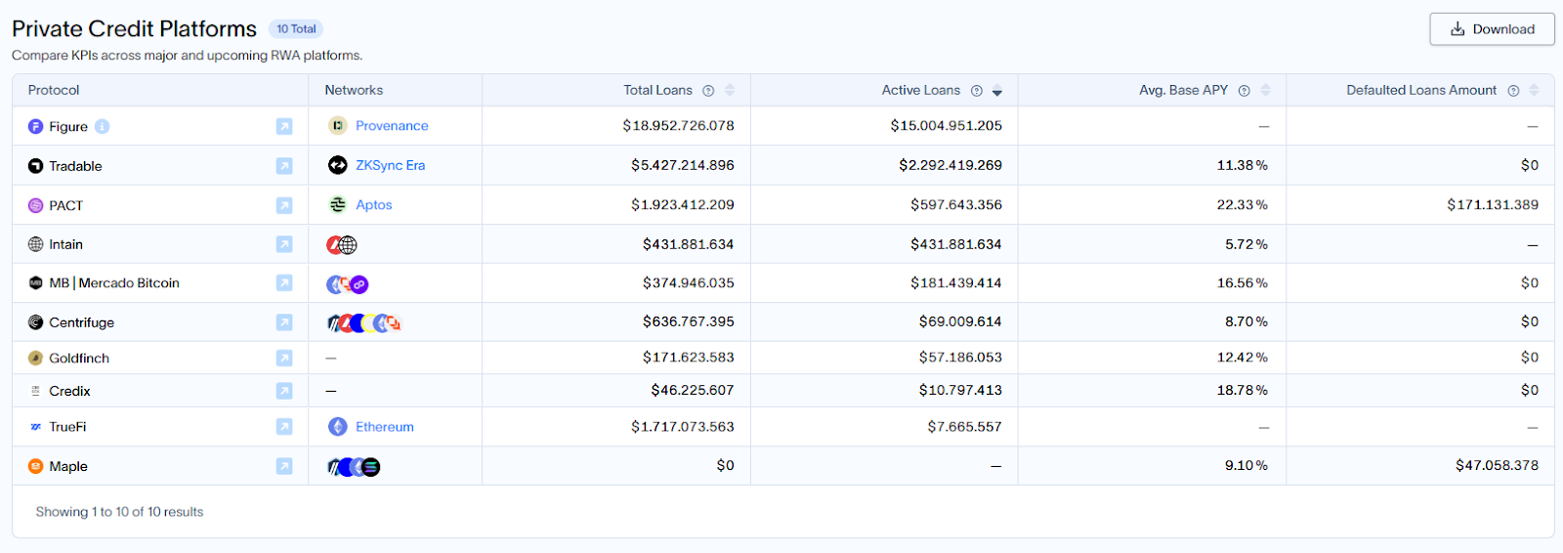Select the Figure protocol name
1563x553 pixels.
point(68,127)
